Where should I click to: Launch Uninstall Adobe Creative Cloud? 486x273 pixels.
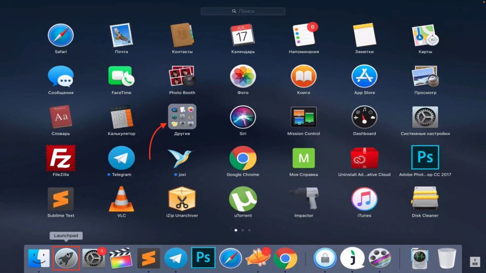(364, 158)
